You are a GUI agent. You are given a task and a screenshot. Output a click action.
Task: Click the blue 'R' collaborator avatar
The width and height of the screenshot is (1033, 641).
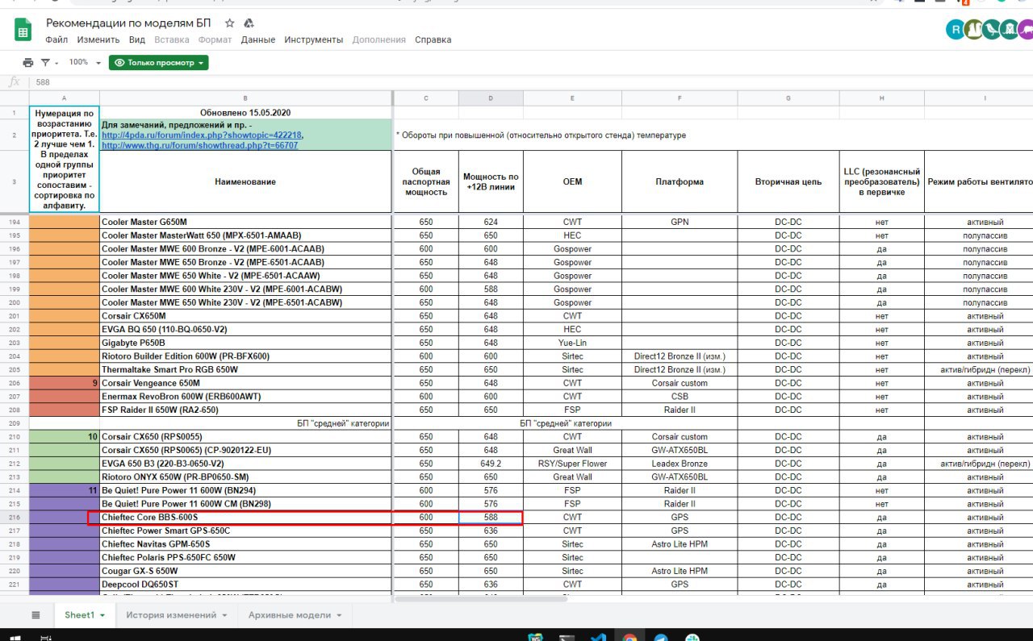[x=956, y=30]
